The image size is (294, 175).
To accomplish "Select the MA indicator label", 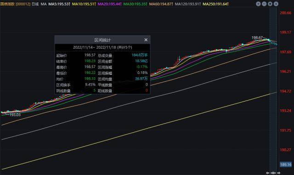I will pyautogui.click(x=44, y=4).
